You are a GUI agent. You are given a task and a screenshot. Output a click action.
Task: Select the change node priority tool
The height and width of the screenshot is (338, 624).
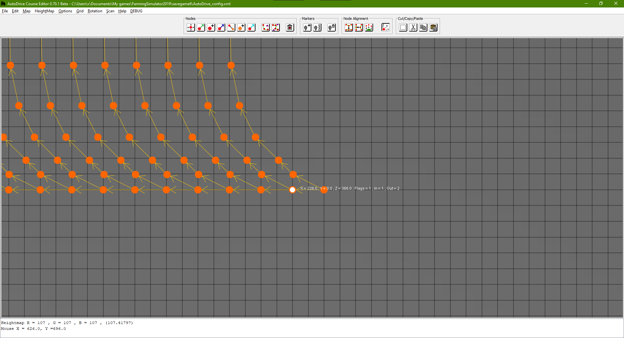(x=231, y=28)
